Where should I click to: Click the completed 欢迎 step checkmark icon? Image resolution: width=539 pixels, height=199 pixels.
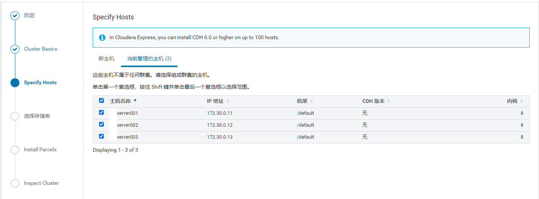(x=15, y=16)
